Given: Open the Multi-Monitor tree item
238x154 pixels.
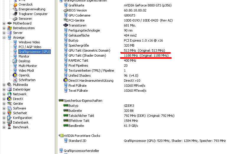Looking at the screenshot, I should (x=28, y=66).
